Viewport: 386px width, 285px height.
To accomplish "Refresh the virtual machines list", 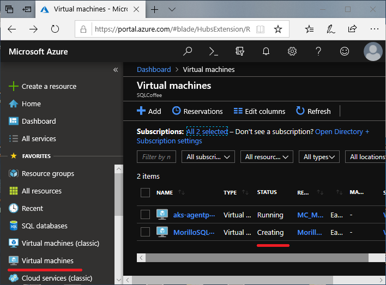I will pos(313,111).
